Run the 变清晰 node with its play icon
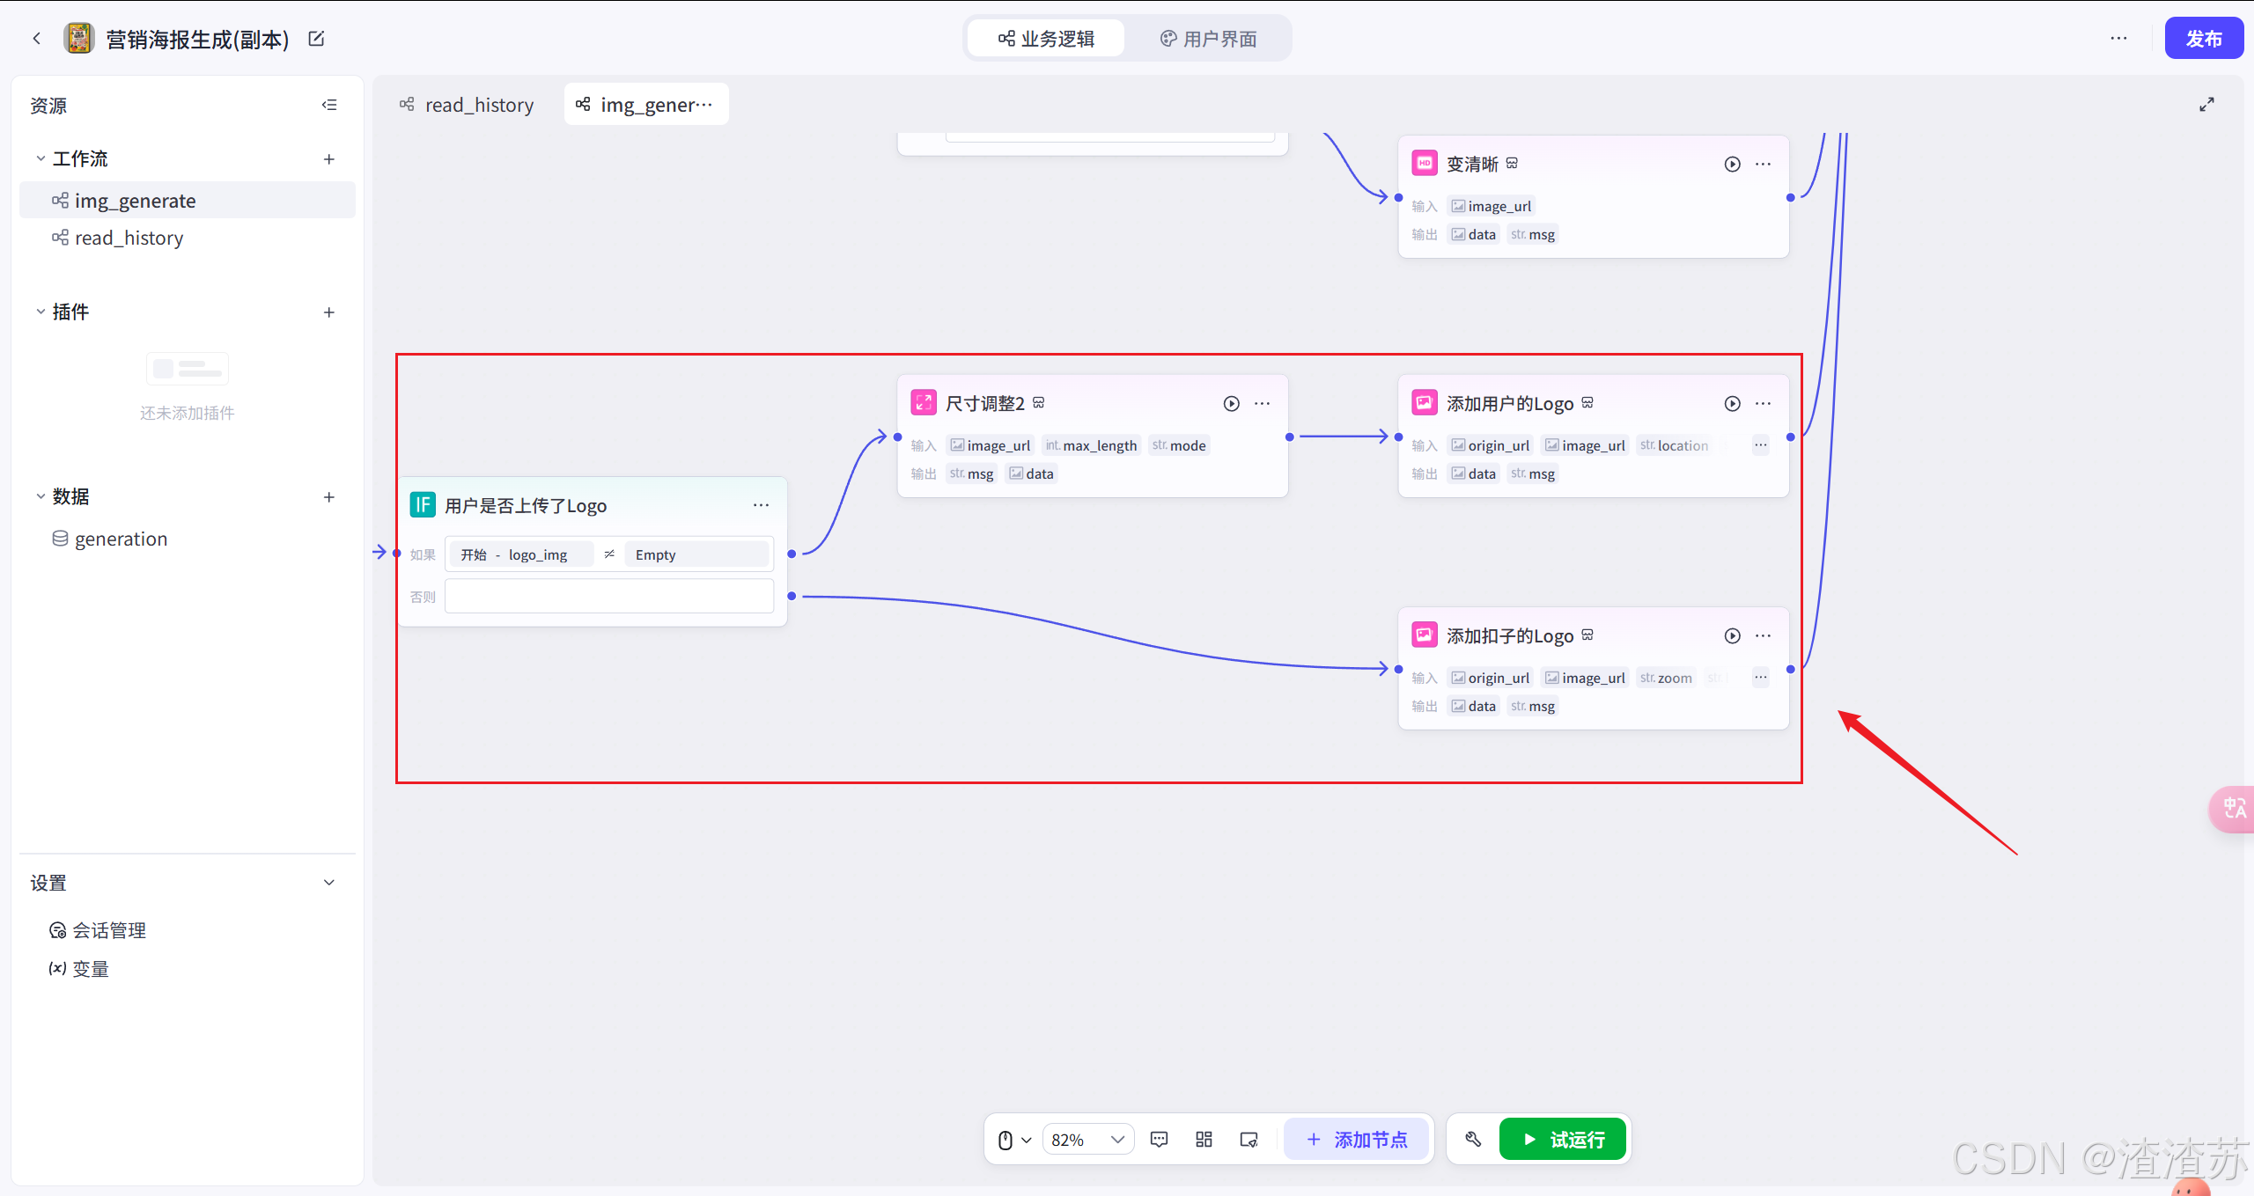2254x1196 pixels. [1732, 165]
